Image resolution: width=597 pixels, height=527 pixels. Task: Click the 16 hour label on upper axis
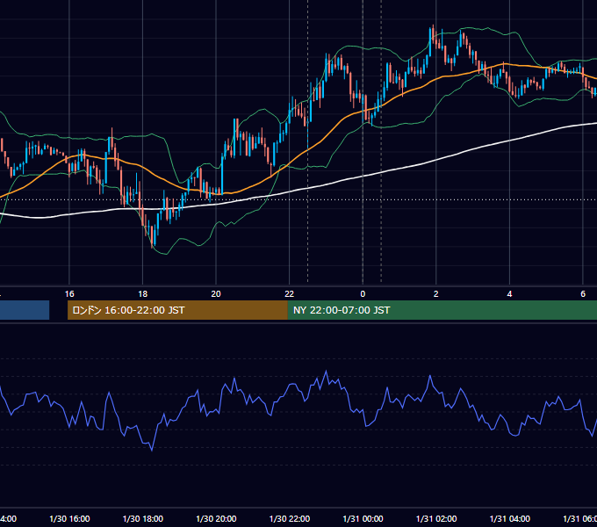click(x=69, y=294)
